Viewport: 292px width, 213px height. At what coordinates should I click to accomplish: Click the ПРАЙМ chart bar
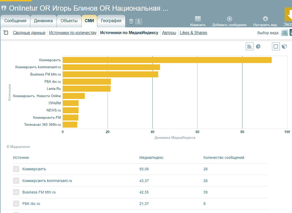[x=70, y=103]
